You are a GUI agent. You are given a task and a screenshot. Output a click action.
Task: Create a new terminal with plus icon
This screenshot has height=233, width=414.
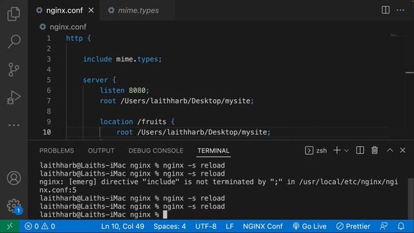click(x=336, y=150)
